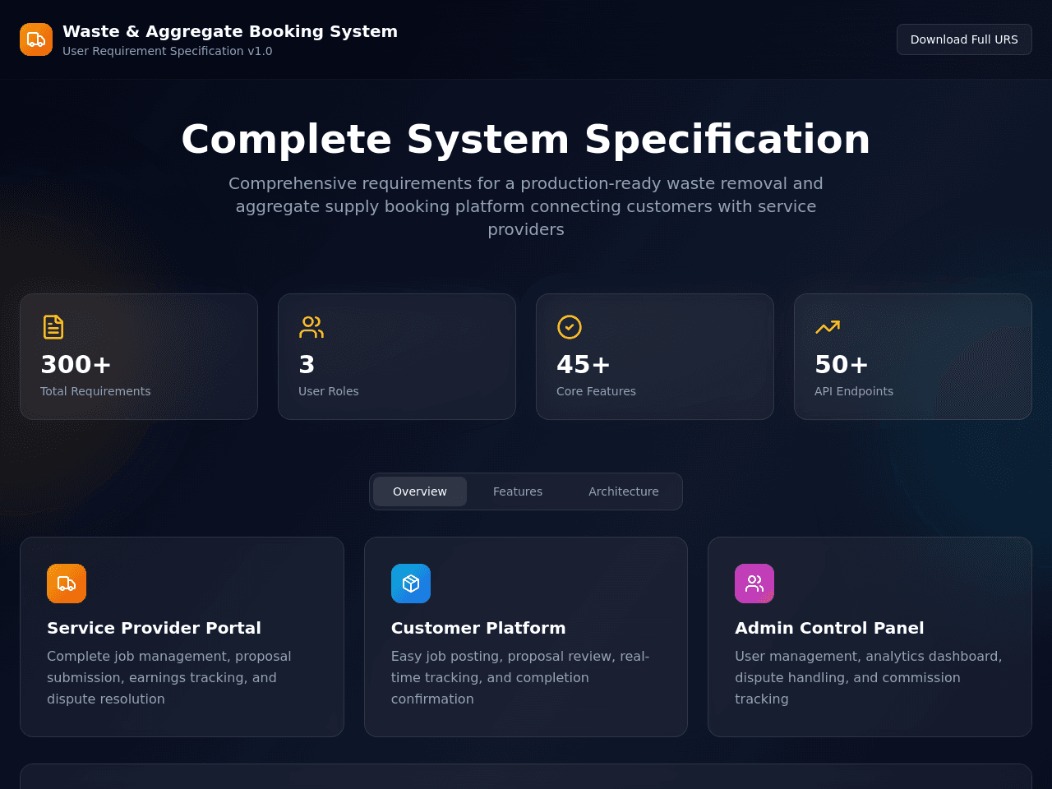Click the 'Complete job management' description text
The image size is (1052, 789).
pyautogui.click(x=169, y=677)
